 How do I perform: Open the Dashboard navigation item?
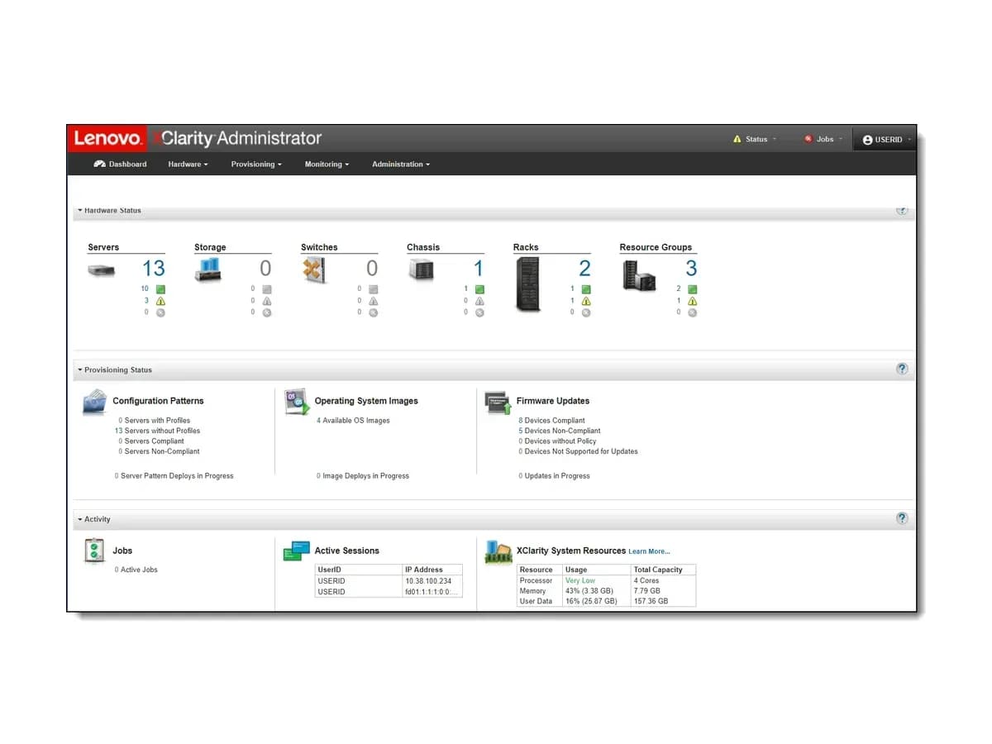point(121,164)
